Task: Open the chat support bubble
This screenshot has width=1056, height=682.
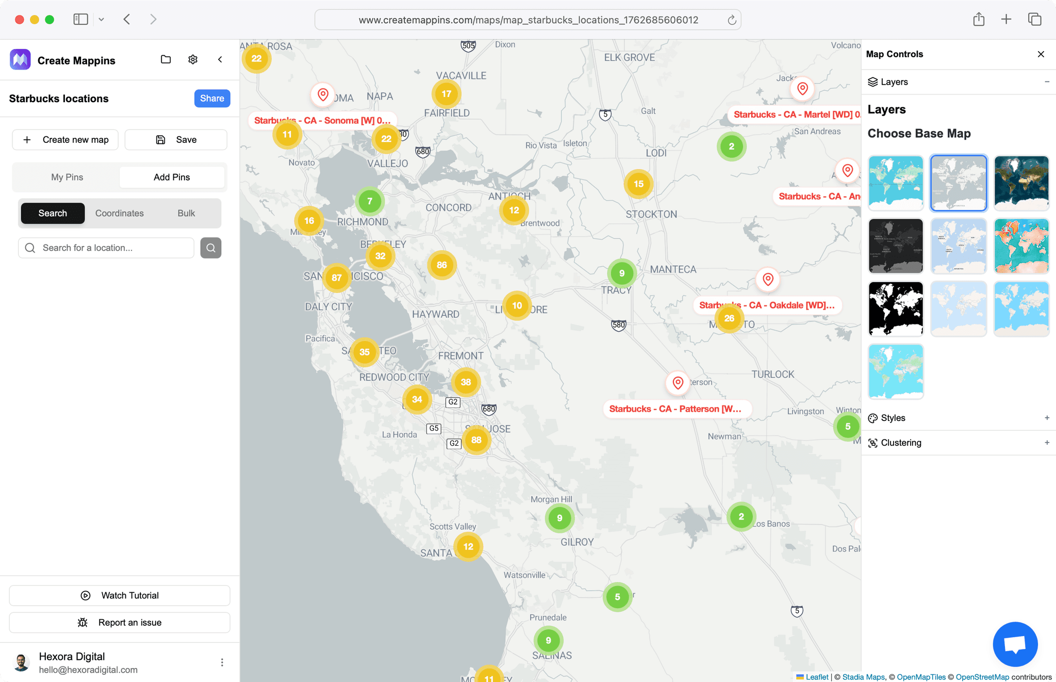Action: tap(1015, 644)
